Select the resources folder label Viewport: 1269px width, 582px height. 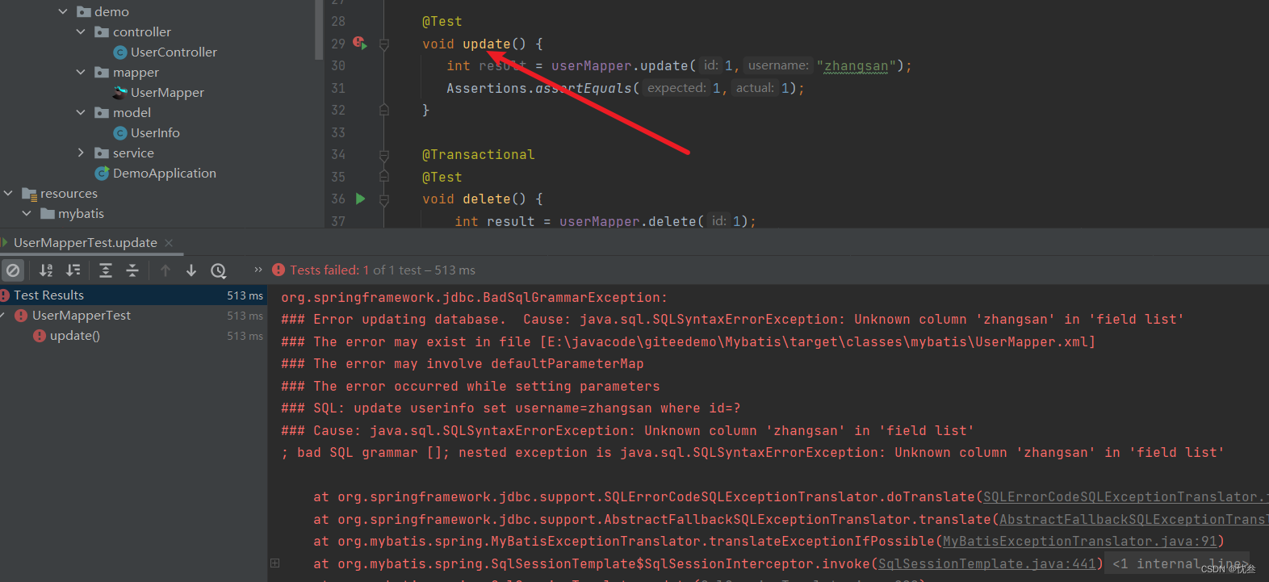pyautogui.click(x=69, y=193)
